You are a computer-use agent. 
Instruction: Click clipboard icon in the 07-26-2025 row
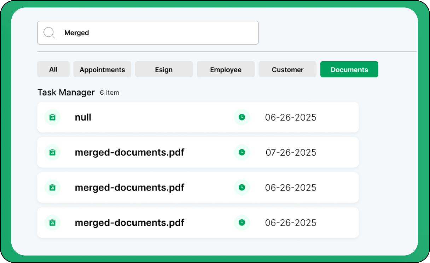pyautogui.click(x=52, y=152)
